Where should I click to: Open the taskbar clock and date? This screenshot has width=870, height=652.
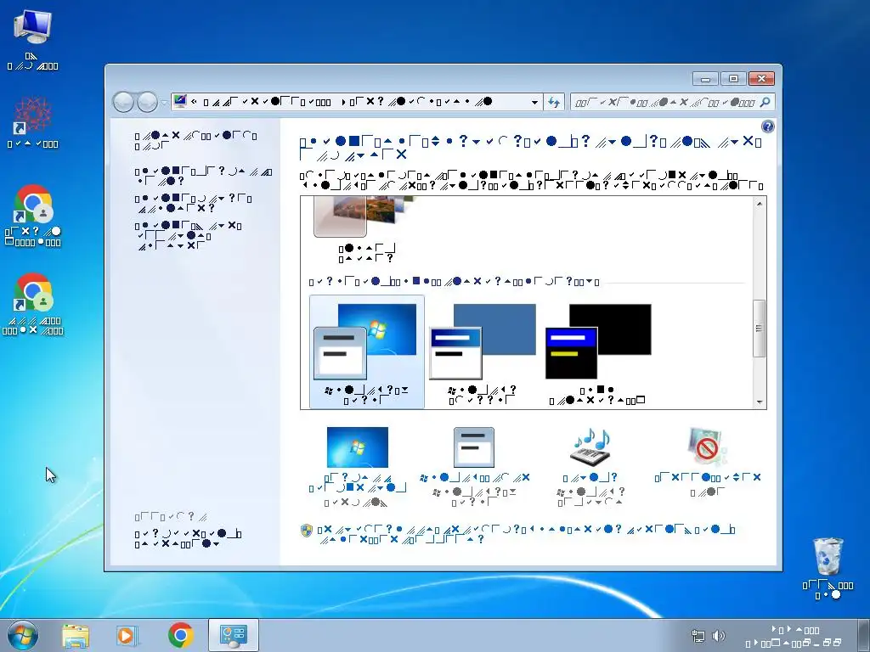tap(794, 637)
